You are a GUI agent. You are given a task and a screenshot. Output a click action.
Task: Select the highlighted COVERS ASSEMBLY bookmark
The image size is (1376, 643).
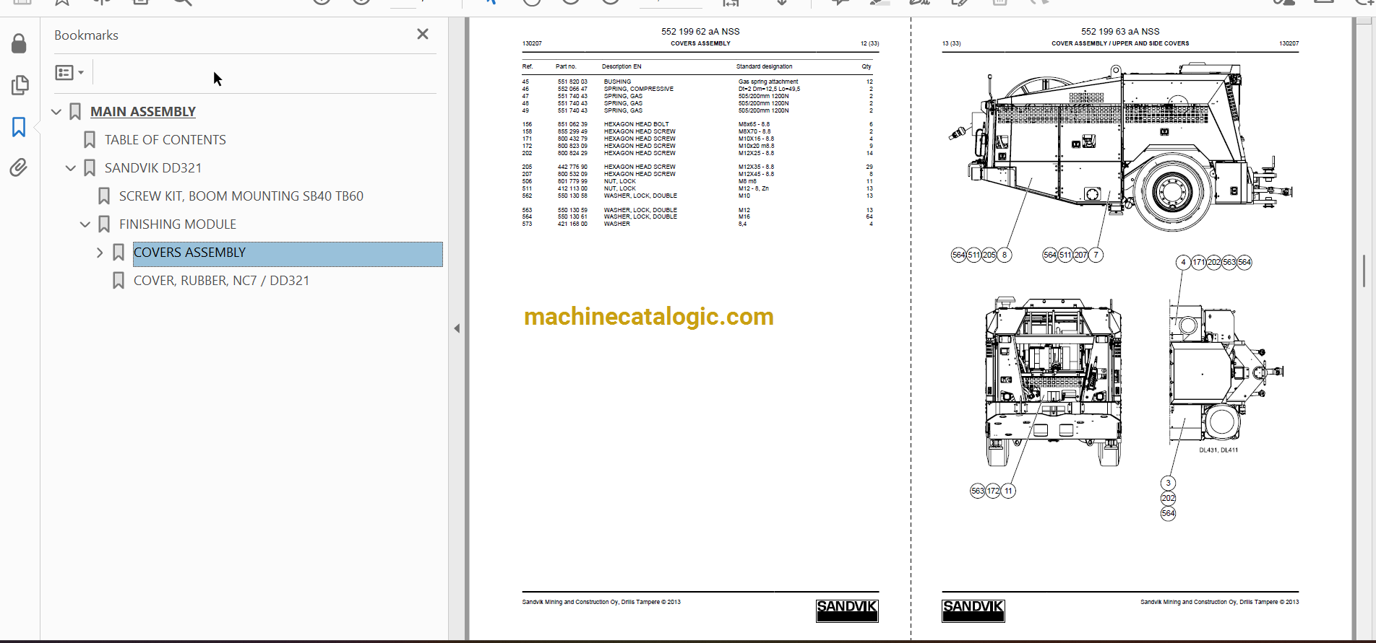(288, 254)
